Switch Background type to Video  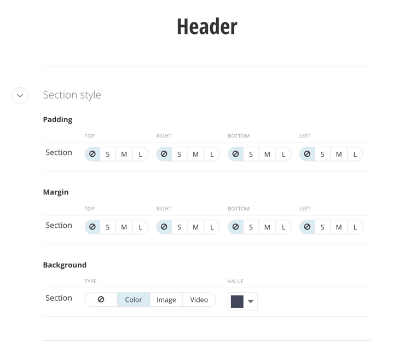click(199, 300)
